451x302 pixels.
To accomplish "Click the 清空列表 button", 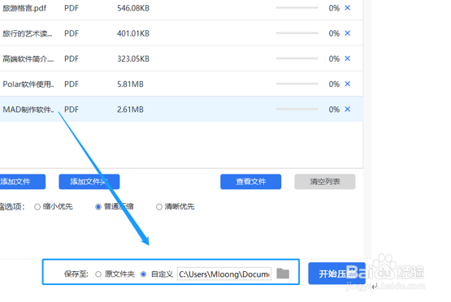I will [325, 182].
